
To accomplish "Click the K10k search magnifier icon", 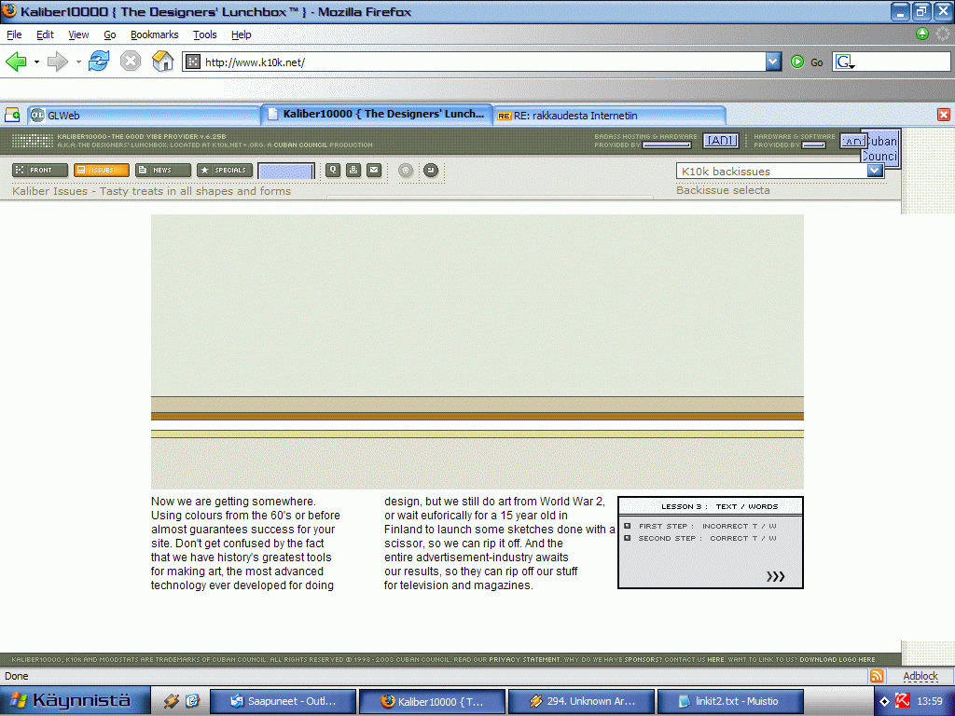I will (333, 170).
